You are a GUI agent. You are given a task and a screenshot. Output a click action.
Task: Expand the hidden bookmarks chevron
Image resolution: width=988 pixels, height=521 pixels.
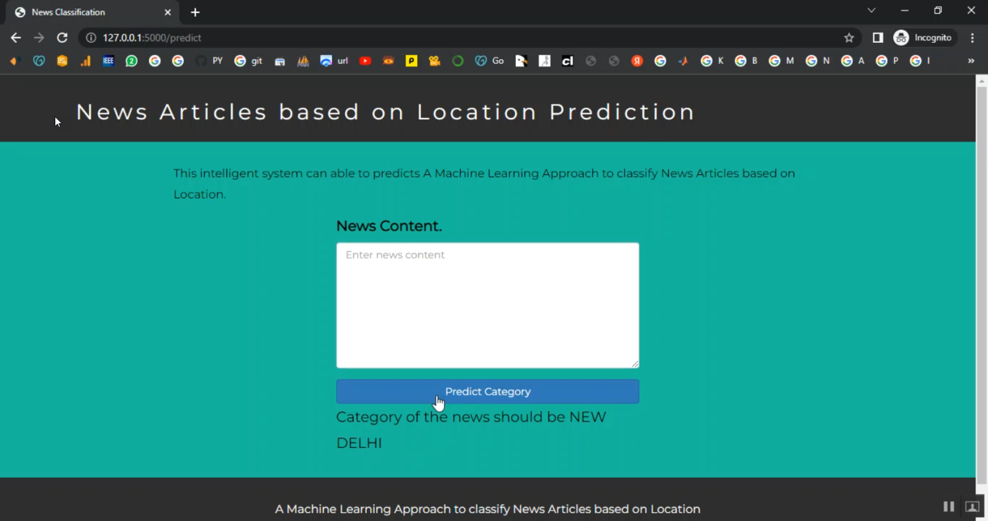971,61
